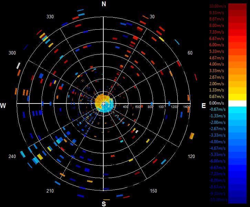Select the 120 degree bearing label

coord(191,156)
